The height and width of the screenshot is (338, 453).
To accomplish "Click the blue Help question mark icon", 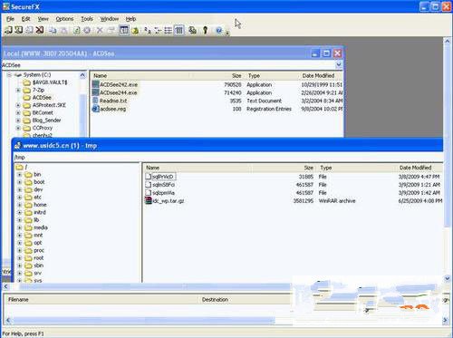I will (x=219, y=30).
